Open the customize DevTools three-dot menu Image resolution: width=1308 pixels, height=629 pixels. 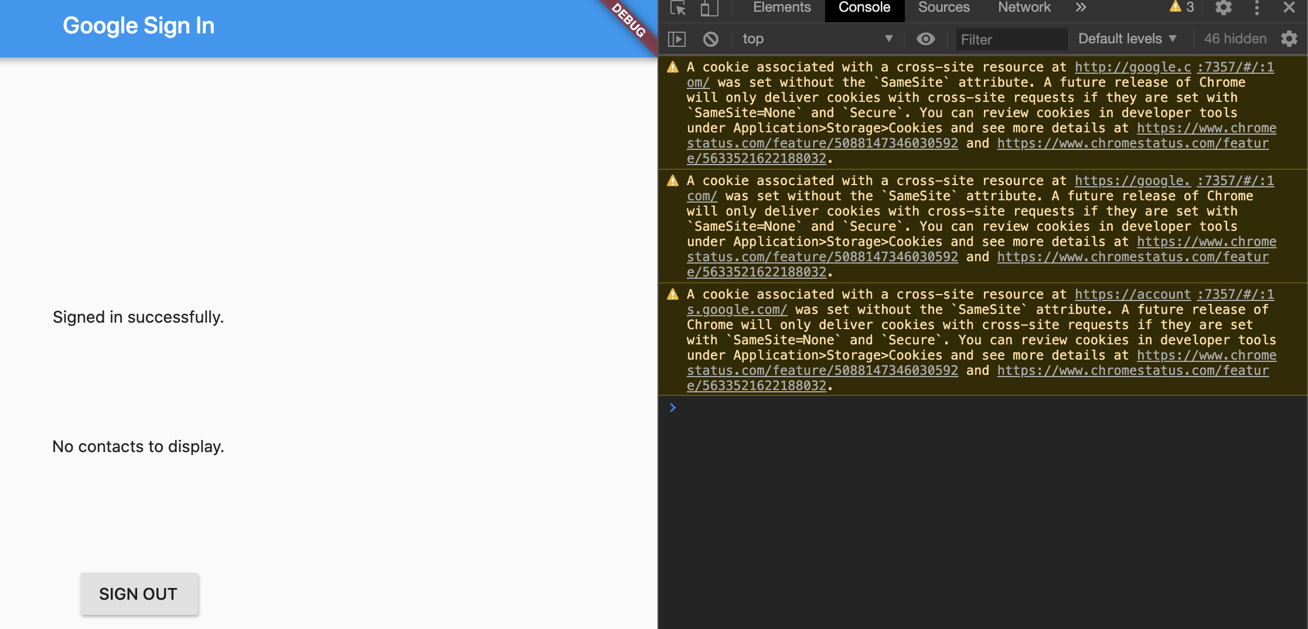[1256, 8]
